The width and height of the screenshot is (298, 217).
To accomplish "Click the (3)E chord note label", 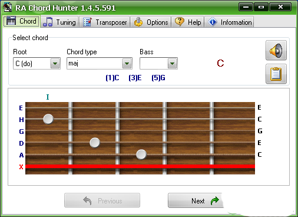I will [x=135, y=78].
